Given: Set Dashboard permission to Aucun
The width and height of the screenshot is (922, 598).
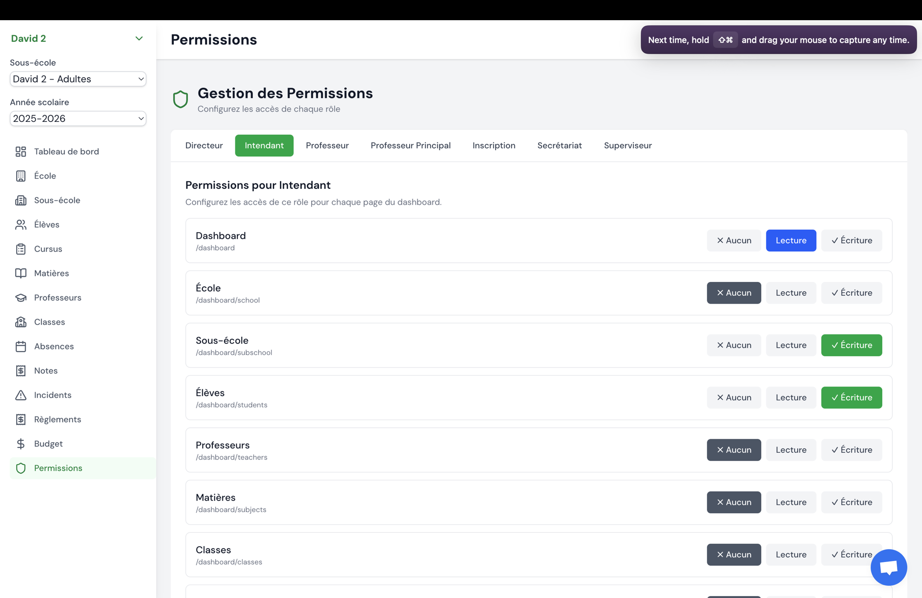Looking at the screenshot, I should pyautogui.click(x=734, y=241).
